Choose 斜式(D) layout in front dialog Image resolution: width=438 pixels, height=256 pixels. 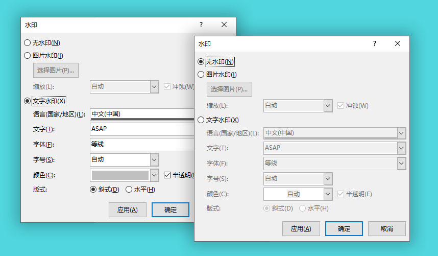[x=266, y=208]
